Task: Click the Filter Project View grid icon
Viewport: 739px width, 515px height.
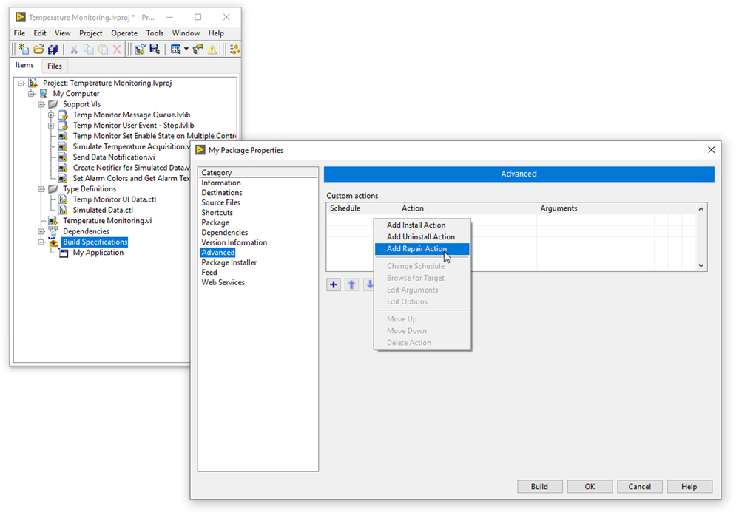Action: tap(176, 49)
